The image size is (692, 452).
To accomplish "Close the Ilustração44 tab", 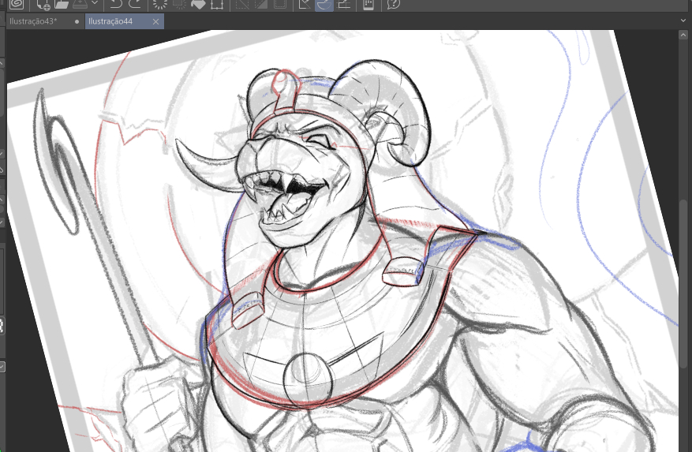I will tap(154, 21).
